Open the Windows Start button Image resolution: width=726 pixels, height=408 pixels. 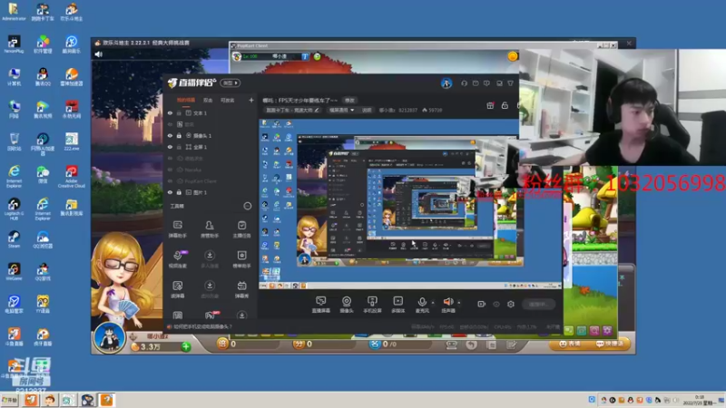click(x=10, y=400)
